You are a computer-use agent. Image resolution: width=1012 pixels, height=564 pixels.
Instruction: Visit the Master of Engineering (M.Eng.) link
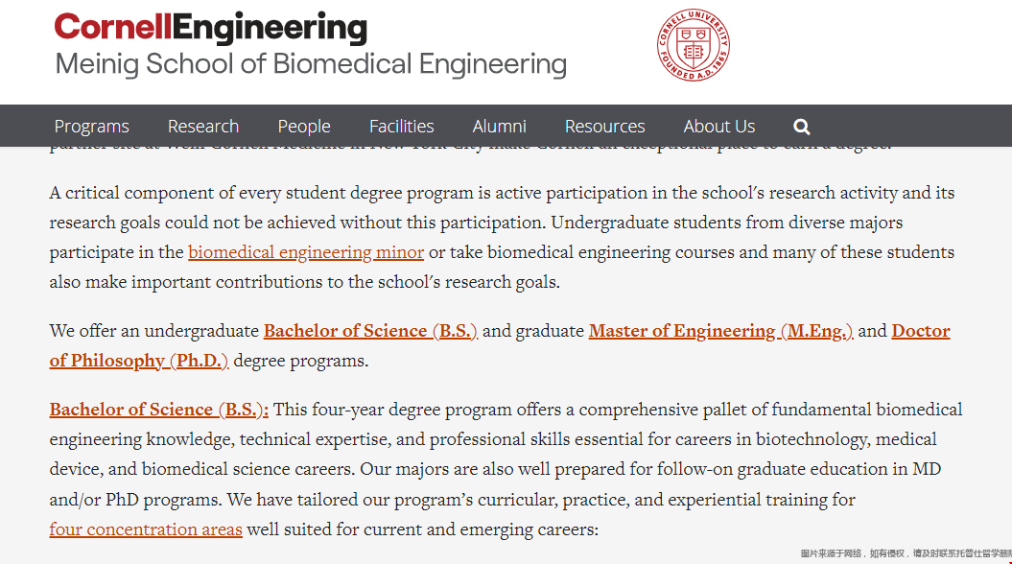pyautogui.click(x=721, y=331)
